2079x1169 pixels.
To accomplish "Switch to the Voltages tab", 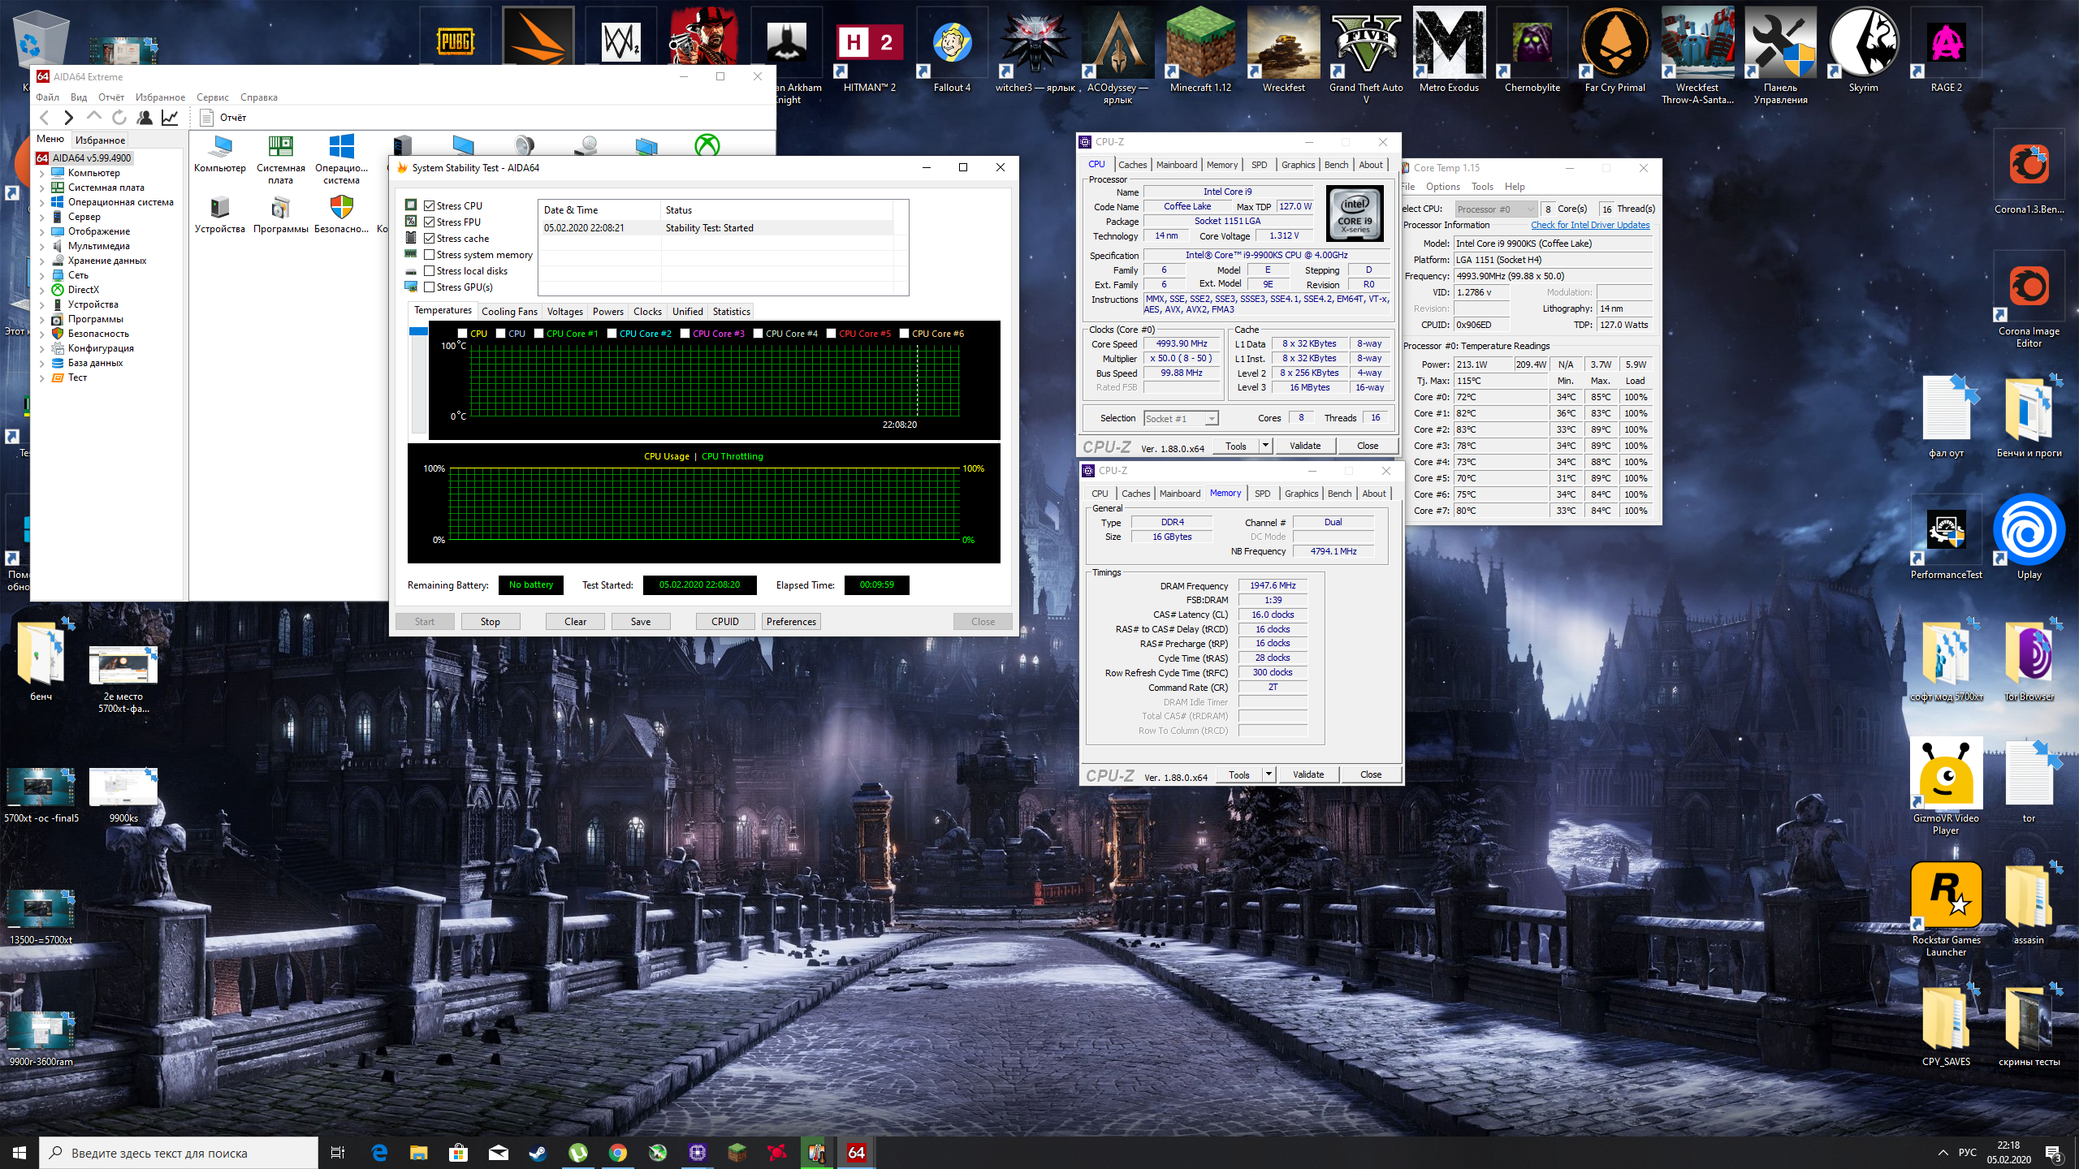I will tap(564, 312).
